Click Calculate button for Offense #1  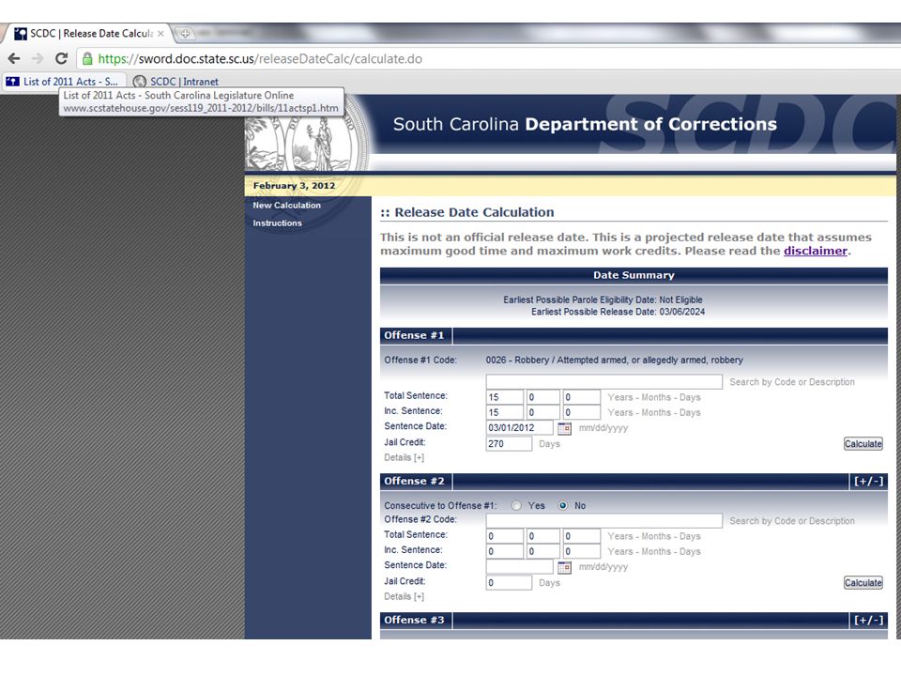[x=863, y=444]
